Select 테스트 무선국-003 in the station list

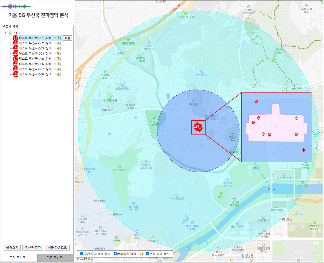click(40, 48)
